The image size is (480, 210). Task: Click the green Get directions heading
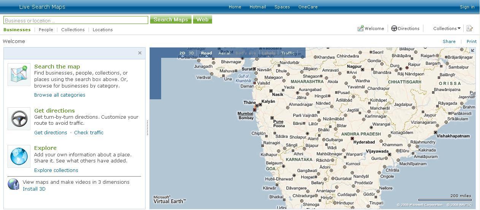pos(54,111)
